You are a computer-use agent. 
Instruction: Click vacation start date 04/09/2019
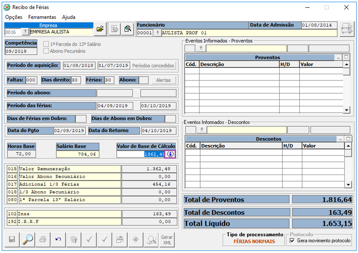pyautogui.click(x=115, y=106)
